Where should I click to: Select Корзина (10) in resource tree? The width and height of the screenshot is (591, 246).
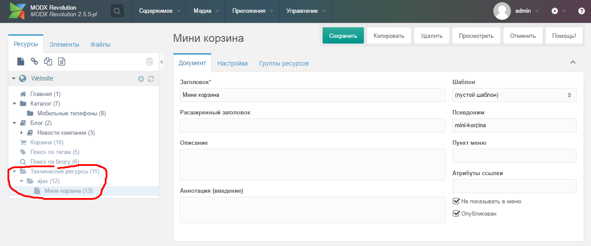(x=47, y=142)
